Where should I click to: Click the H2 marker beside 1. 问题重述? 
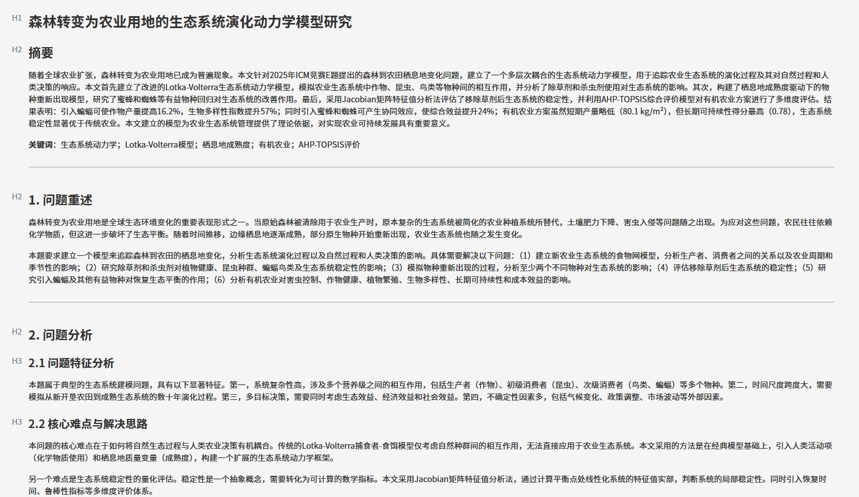[17, 197]
